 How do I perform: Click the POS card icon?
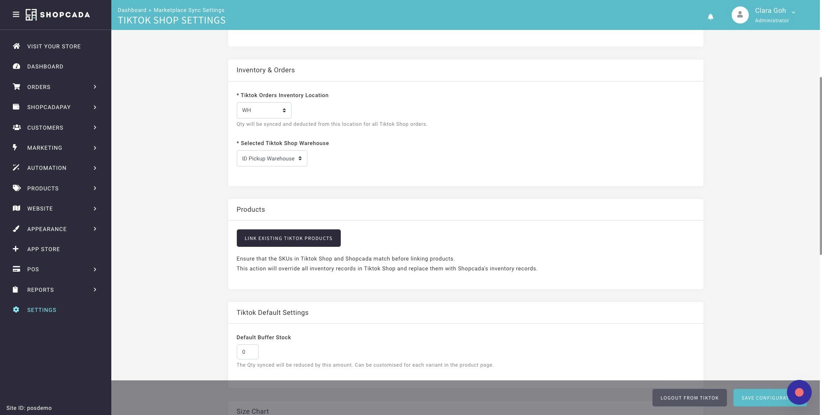click(x=16, y=269)
